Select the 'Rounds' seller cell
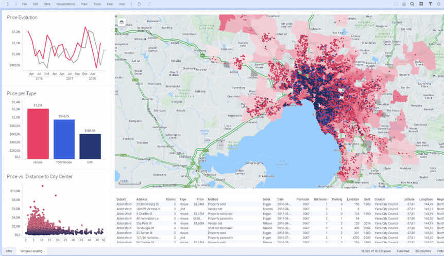Screen dimensions: 444x256 coord(268,209)
